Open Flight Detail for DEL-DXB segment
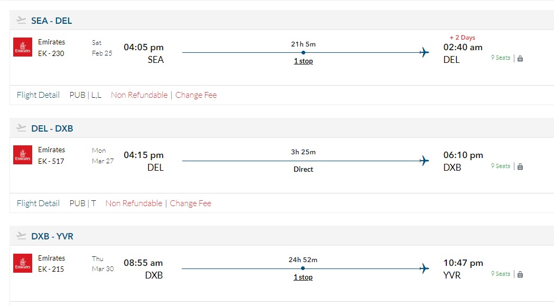 click(38, 203)
